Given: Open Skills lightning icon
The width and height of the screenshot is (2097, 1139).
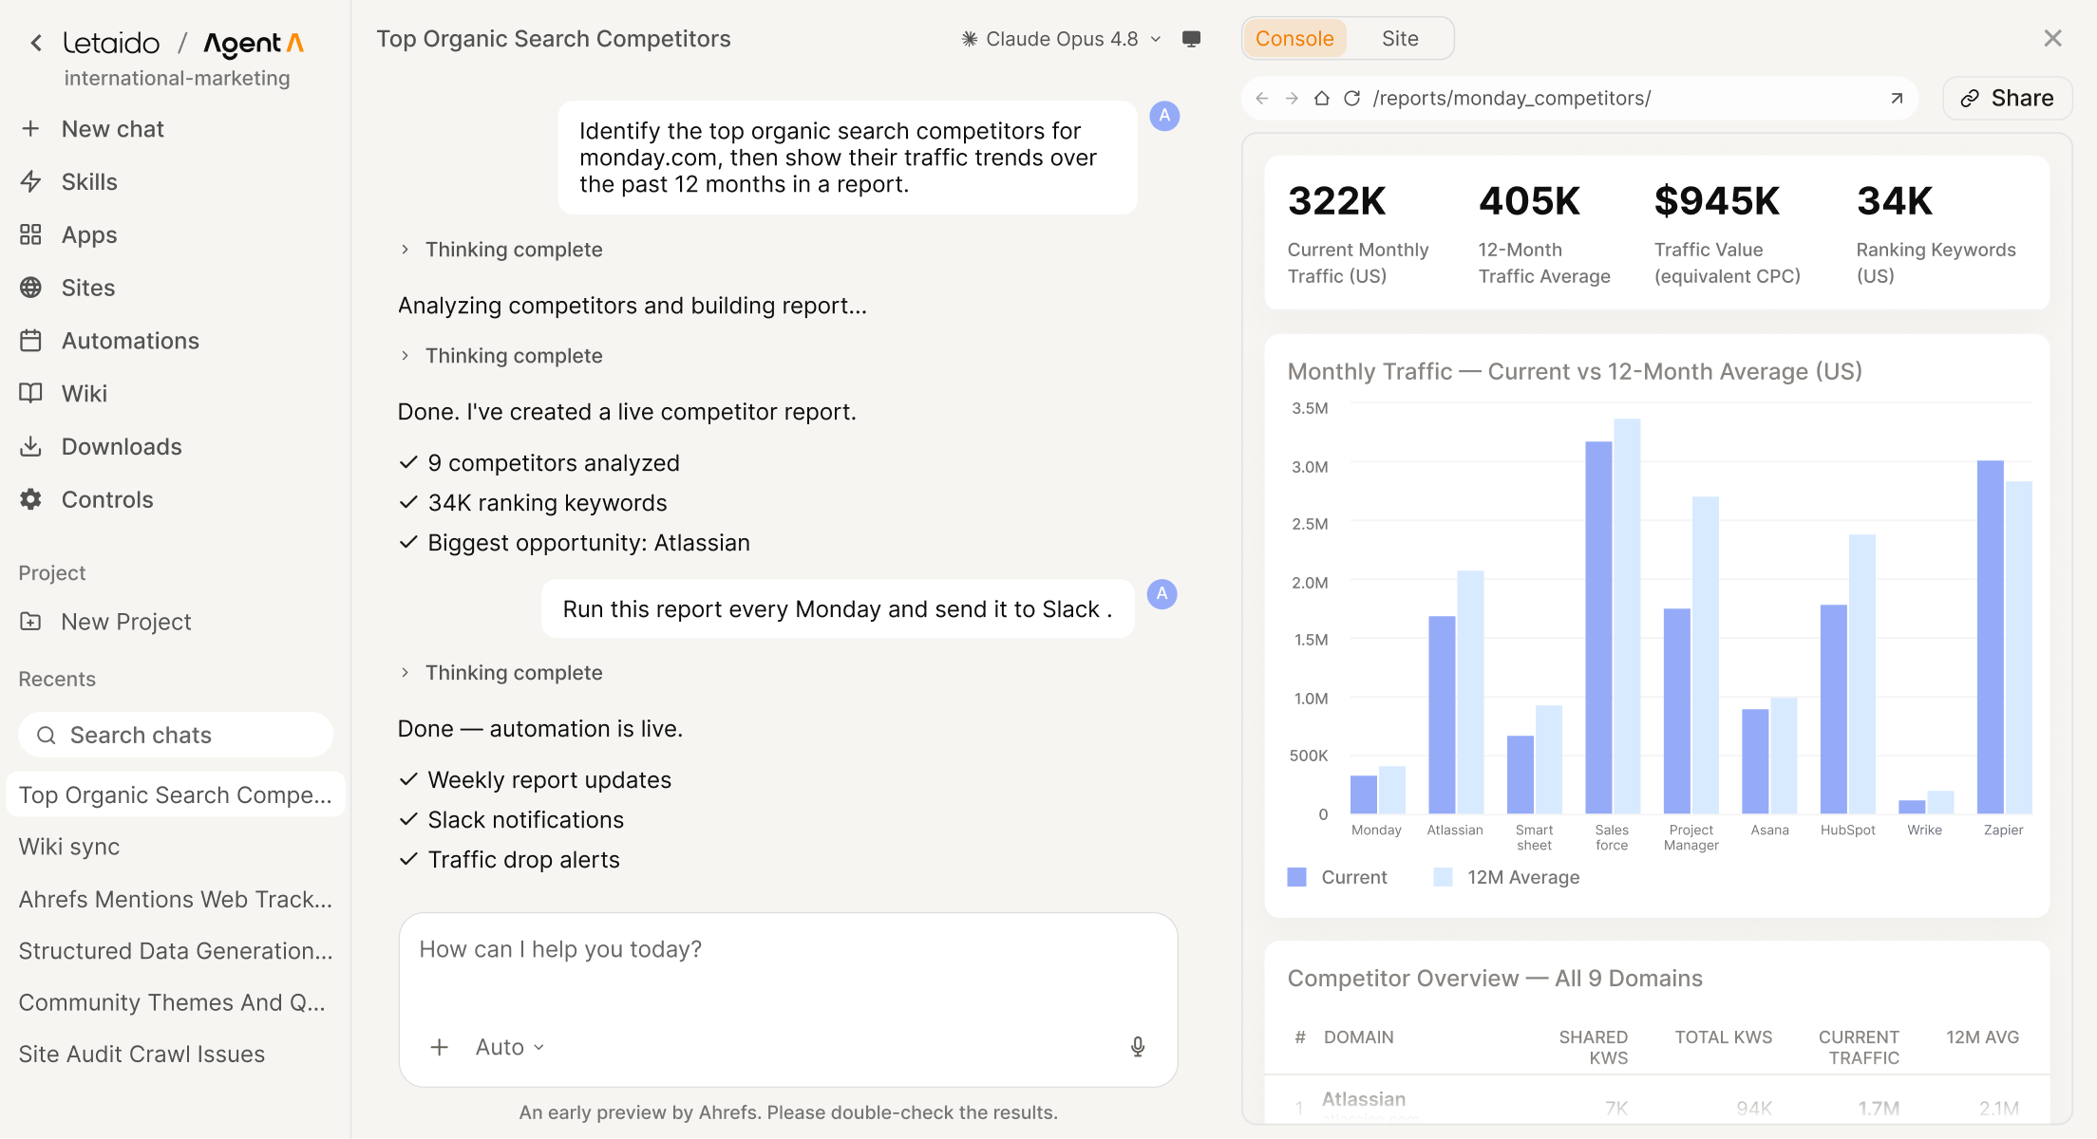Looking at the screenshot, I should coord(30,181).
